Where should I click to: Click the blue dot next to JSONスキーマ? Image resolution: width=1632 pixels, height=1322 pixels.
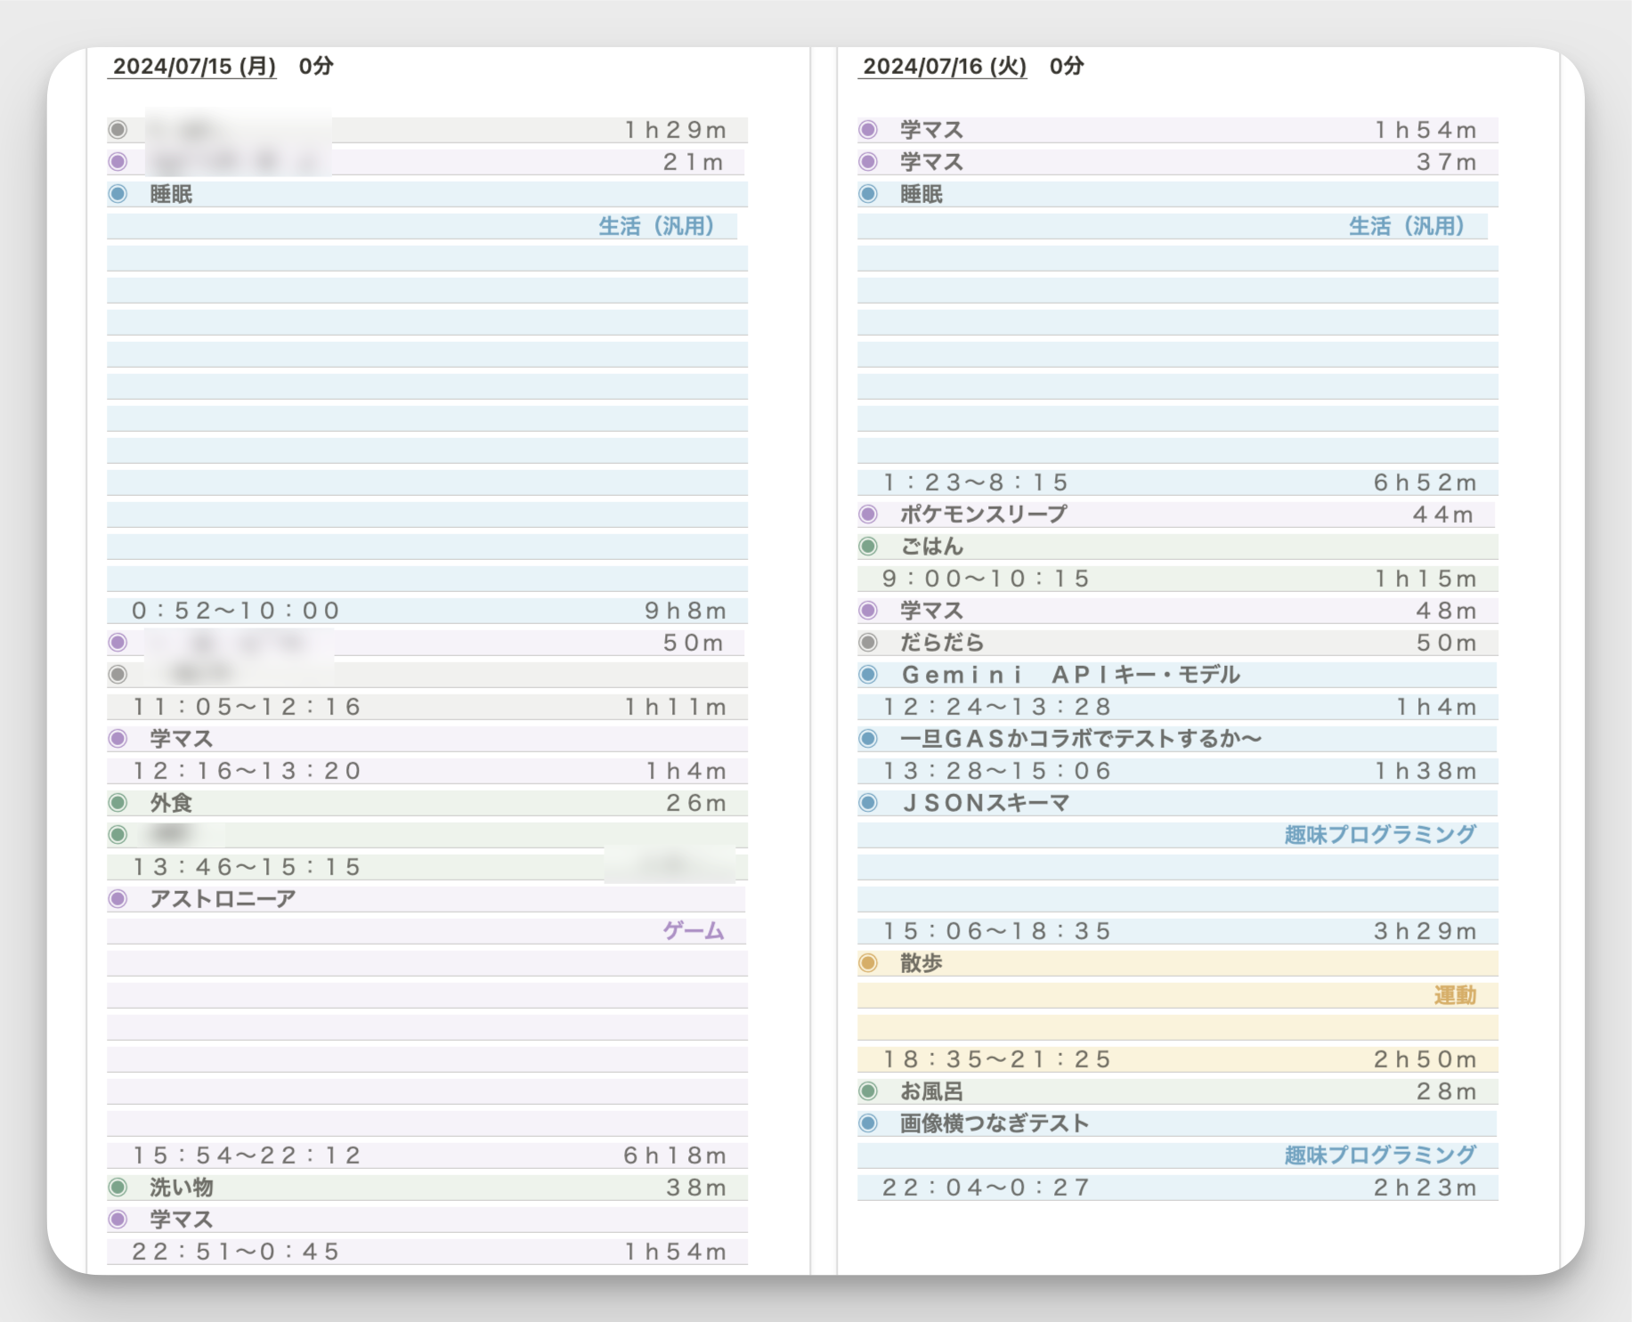[x=868, y=803]
